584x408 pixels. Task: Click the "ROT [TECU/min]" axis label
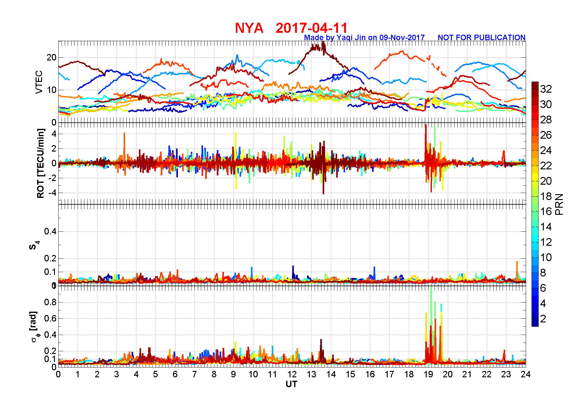pyautogui.click(x=40, y=163)
